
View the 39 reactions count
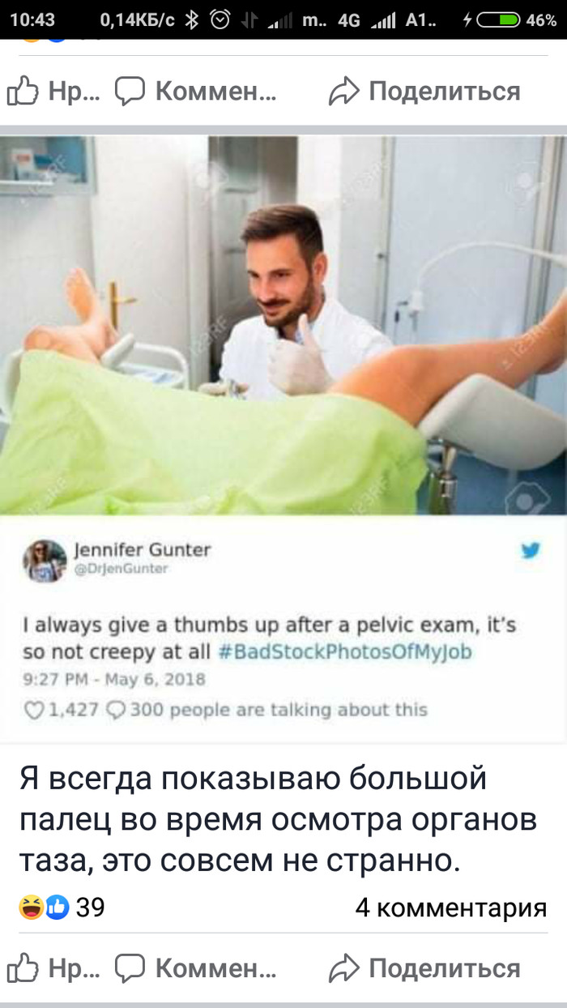pos(90,908)
